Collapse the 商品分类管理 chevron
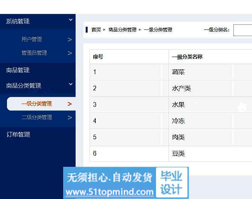This screenshot has height=199, width=252. pyautogui.click(x=71, y=84)
